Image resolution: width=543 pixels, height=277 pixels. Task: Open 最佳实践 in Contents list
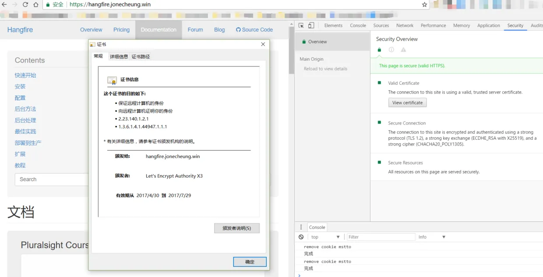point(25,132)
